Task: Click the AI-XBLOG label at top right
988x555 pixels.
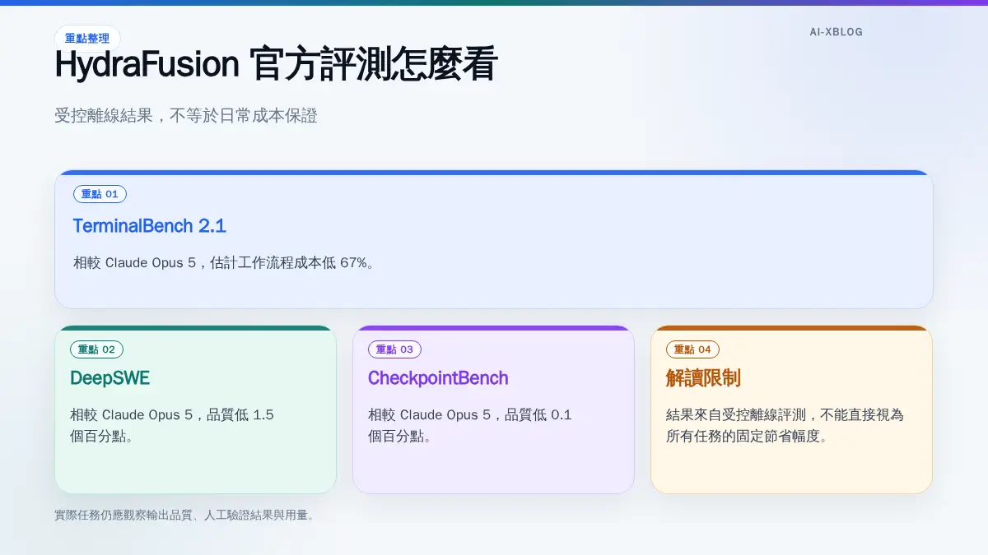Action: 836,32
